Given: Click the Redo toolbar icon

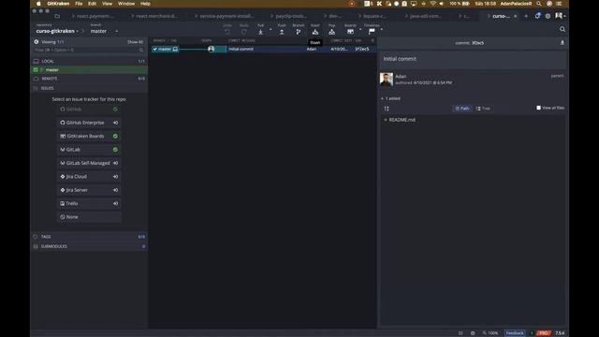Looking at the screenshot, I should point(243,32).
